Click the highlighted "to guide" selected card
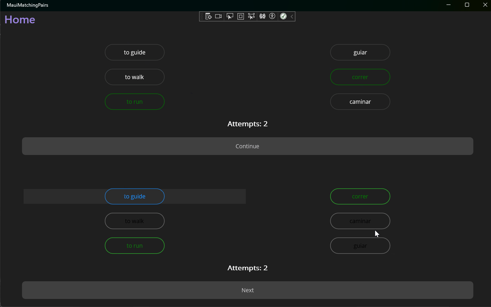 [134, 196]
